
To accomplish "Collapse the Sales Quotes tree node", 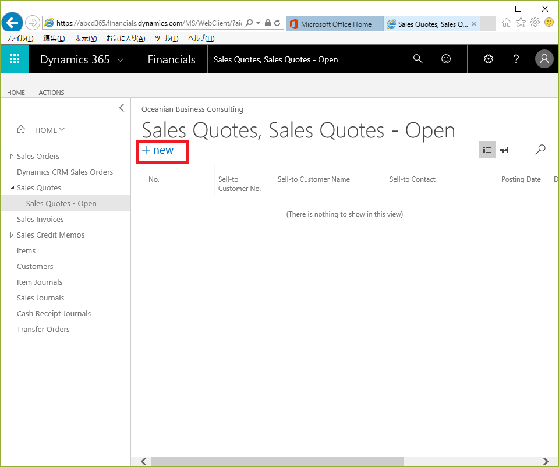I will 12,187.
